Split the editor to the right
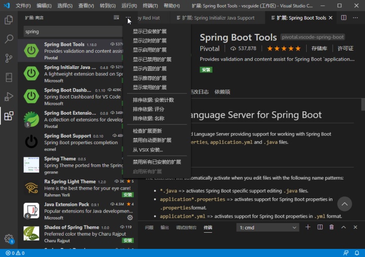The width and height of the screenshot is (365, 257). (344, 18)
